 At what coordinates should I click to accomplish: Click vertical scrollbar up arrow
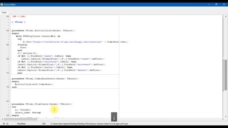coord(226,17)
